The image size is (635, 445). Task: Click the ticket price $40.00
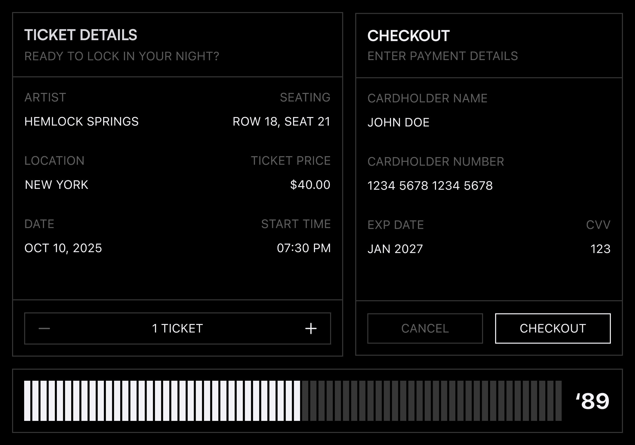(x=310, y=185)
